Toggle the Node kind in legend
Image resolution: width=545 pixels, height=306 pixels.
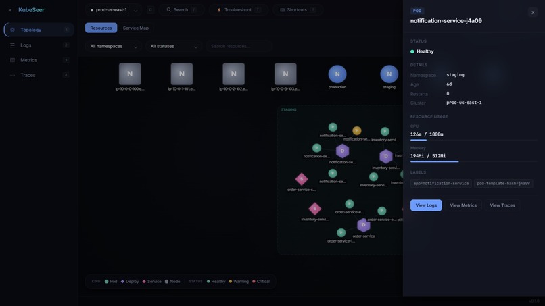click(x=172, y=281)
